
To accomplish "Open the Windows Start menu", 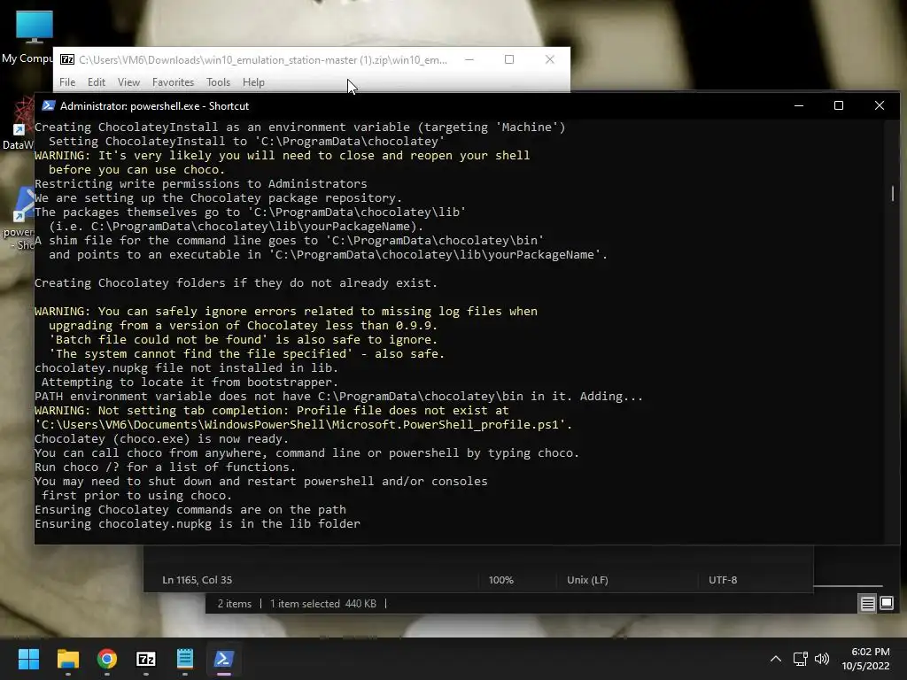I will pos(28,659).
